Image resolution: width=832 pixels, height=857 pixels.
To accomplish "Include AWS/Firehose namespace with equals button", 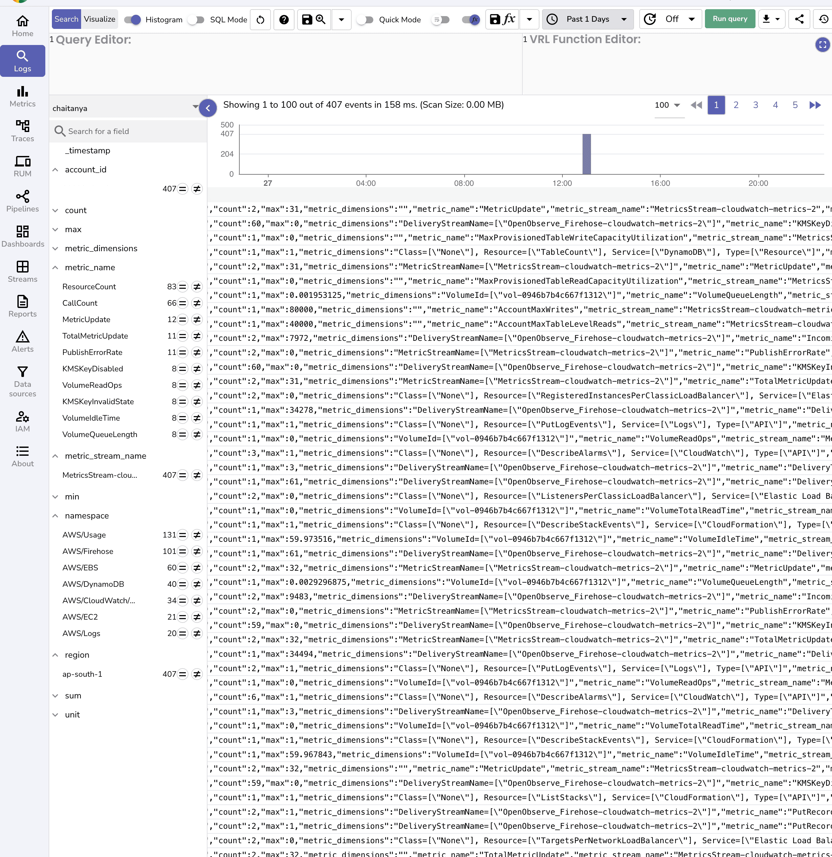I will click(183, 551).
